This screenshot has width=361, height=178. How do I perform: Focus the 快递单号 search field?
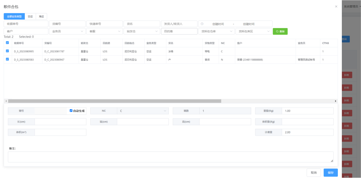(105, 24)
